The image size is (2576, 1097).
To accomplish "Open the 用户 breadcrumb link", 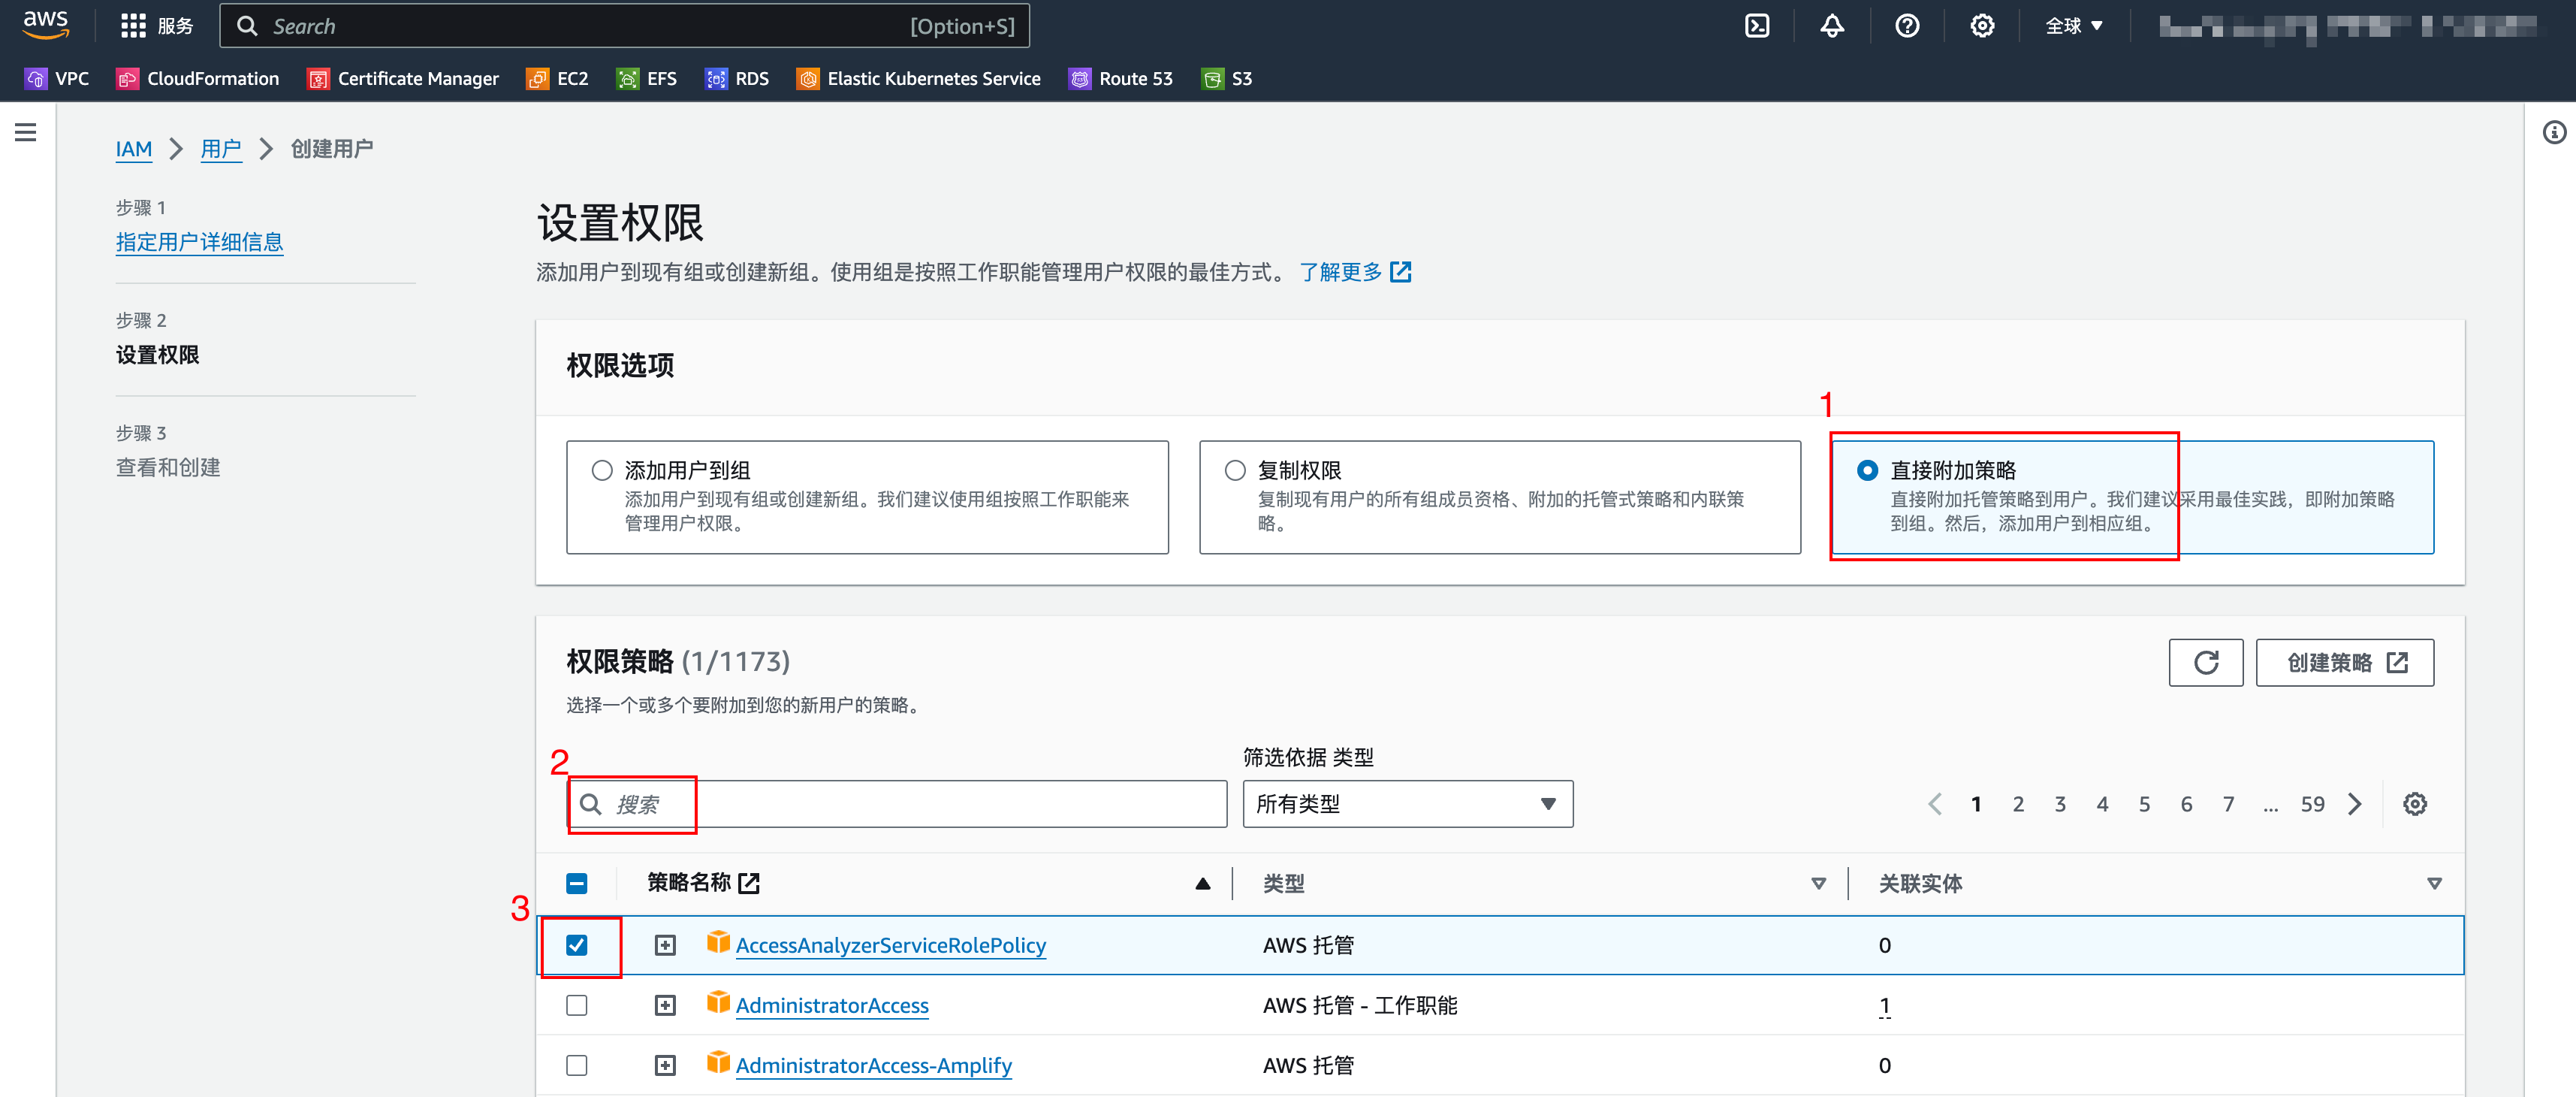I will coord(221,149).
